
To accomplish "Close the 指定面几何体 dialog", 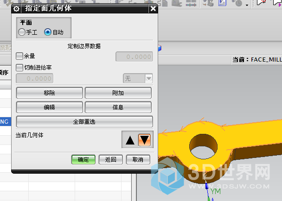I will [153, 8].
